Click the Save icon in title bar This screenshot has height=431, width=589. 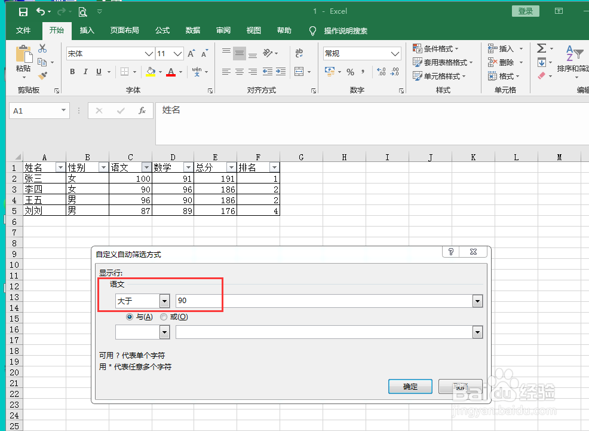click(23, 12)
